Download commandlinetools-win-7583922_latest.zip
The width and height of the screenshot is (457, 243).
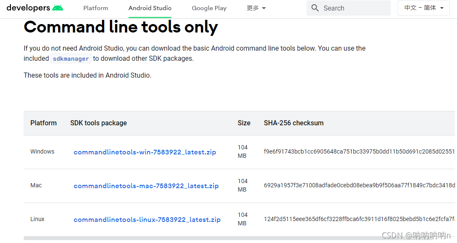pyautogui.click(x=145, y=152)
